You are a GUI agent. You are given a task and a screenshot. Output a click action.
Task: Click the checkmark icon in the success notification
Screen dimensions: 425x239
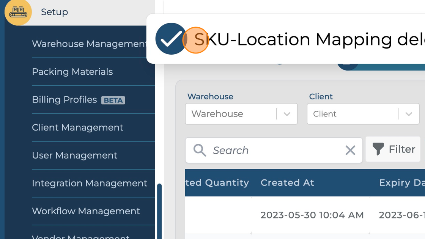click(171, 39)
